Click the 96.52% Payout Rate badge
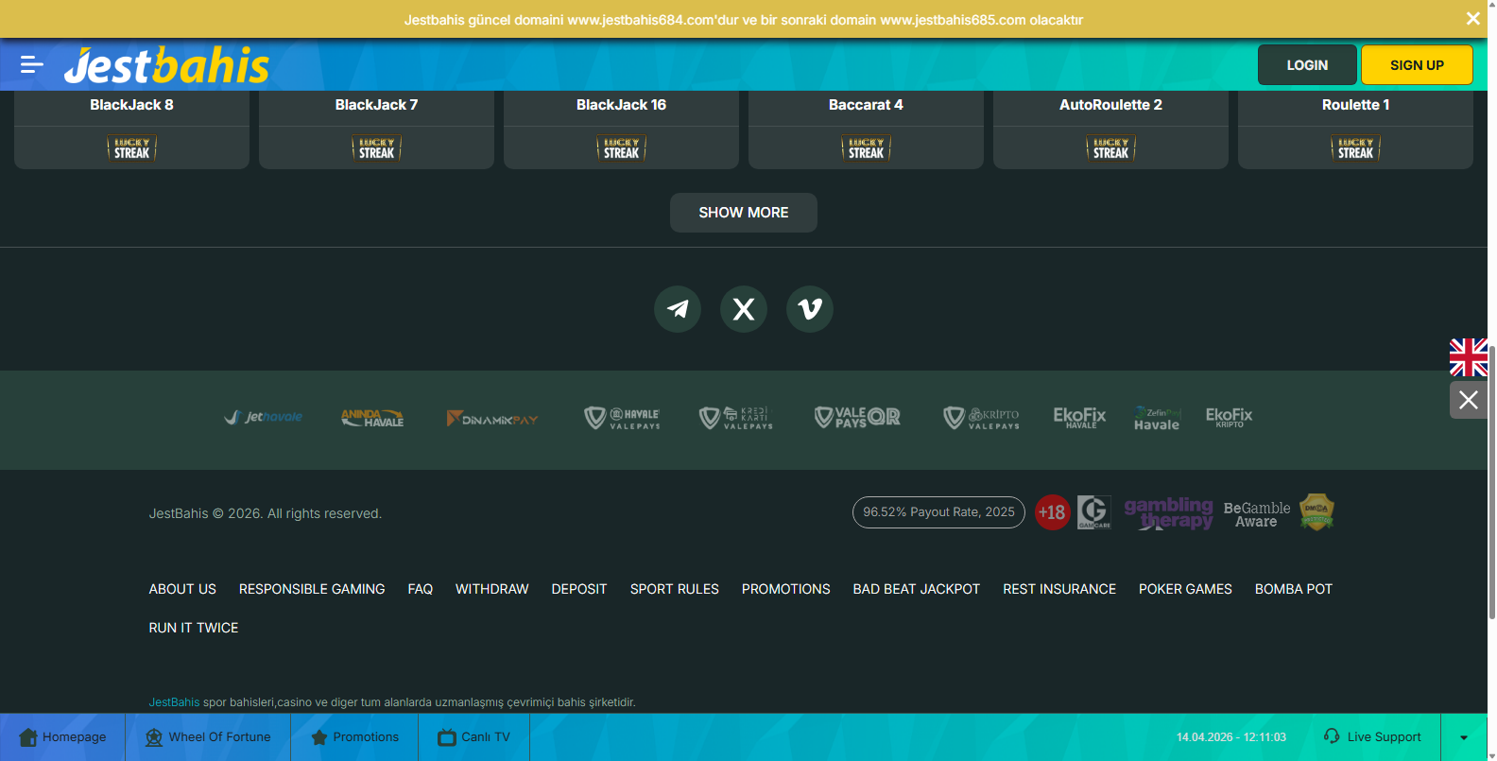The height and width of the screenshot is (761, 1497). [x=938, y=512]
